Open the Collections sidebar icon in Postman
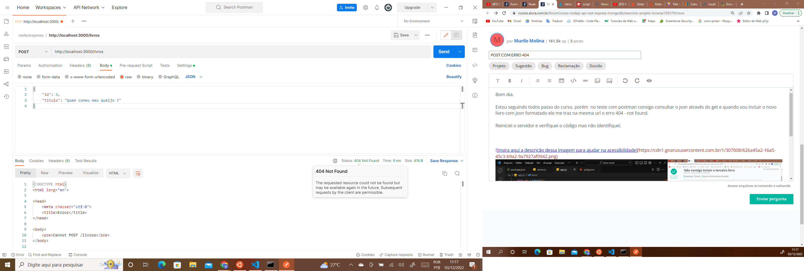 click(x=6, y=21)
